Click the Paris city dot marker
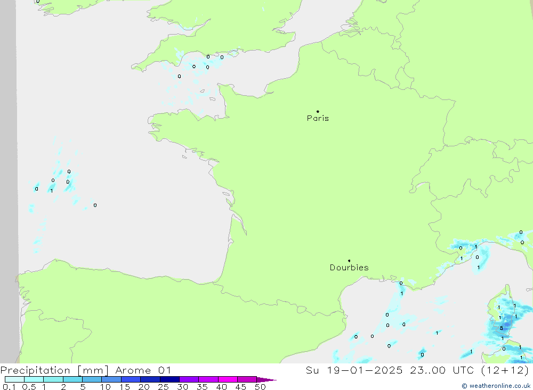533x390 pixels. coord(318,111)
